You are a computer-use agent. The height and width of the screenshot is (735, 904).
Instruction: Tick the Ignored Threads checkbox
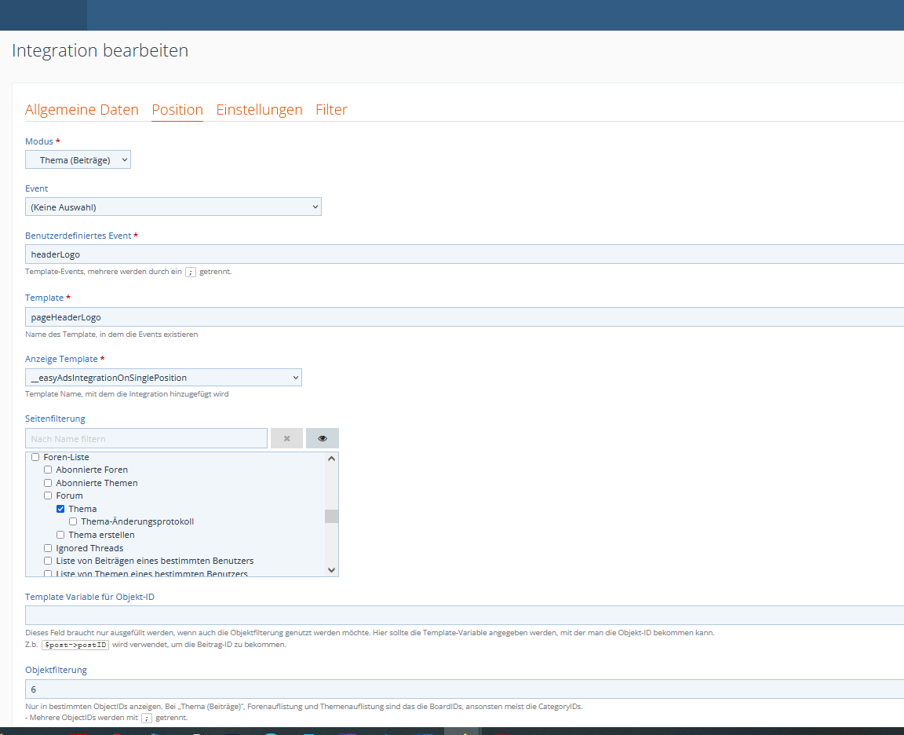(x=48, y=548)
